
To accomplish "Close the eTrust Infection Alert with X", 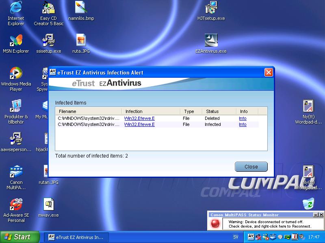I will tap(269, 72).
